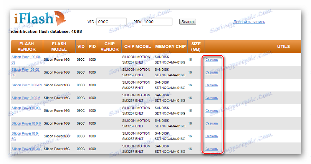Click Скачать in the Silicon Poer10 00-6 row
Image resolution: width=311 pixels, height=164 pixels.
211,98
